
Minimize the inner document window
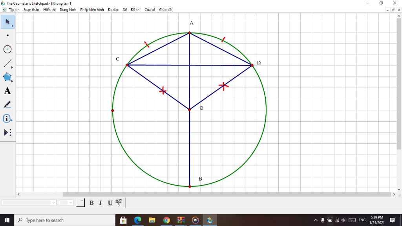pos(387,10)
